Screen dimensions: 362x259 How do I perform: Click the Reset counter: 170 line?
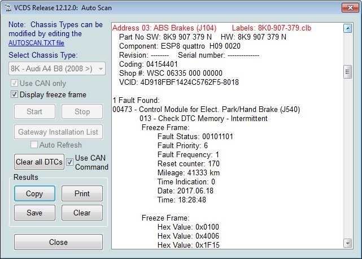(x=189, y=163)
